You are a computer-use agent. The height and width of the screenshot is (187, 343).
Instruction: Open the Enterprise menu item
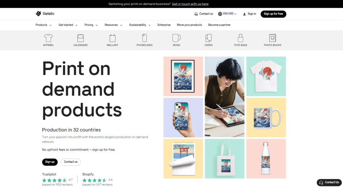pyautogui.click(x=164, y=25)
